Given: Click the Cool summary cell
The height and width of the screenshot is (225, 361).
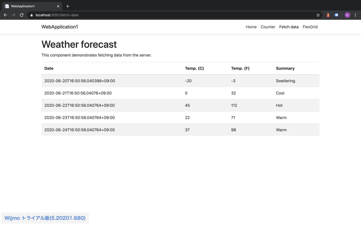Looking at the screenshot, I should tap(296, 93).
